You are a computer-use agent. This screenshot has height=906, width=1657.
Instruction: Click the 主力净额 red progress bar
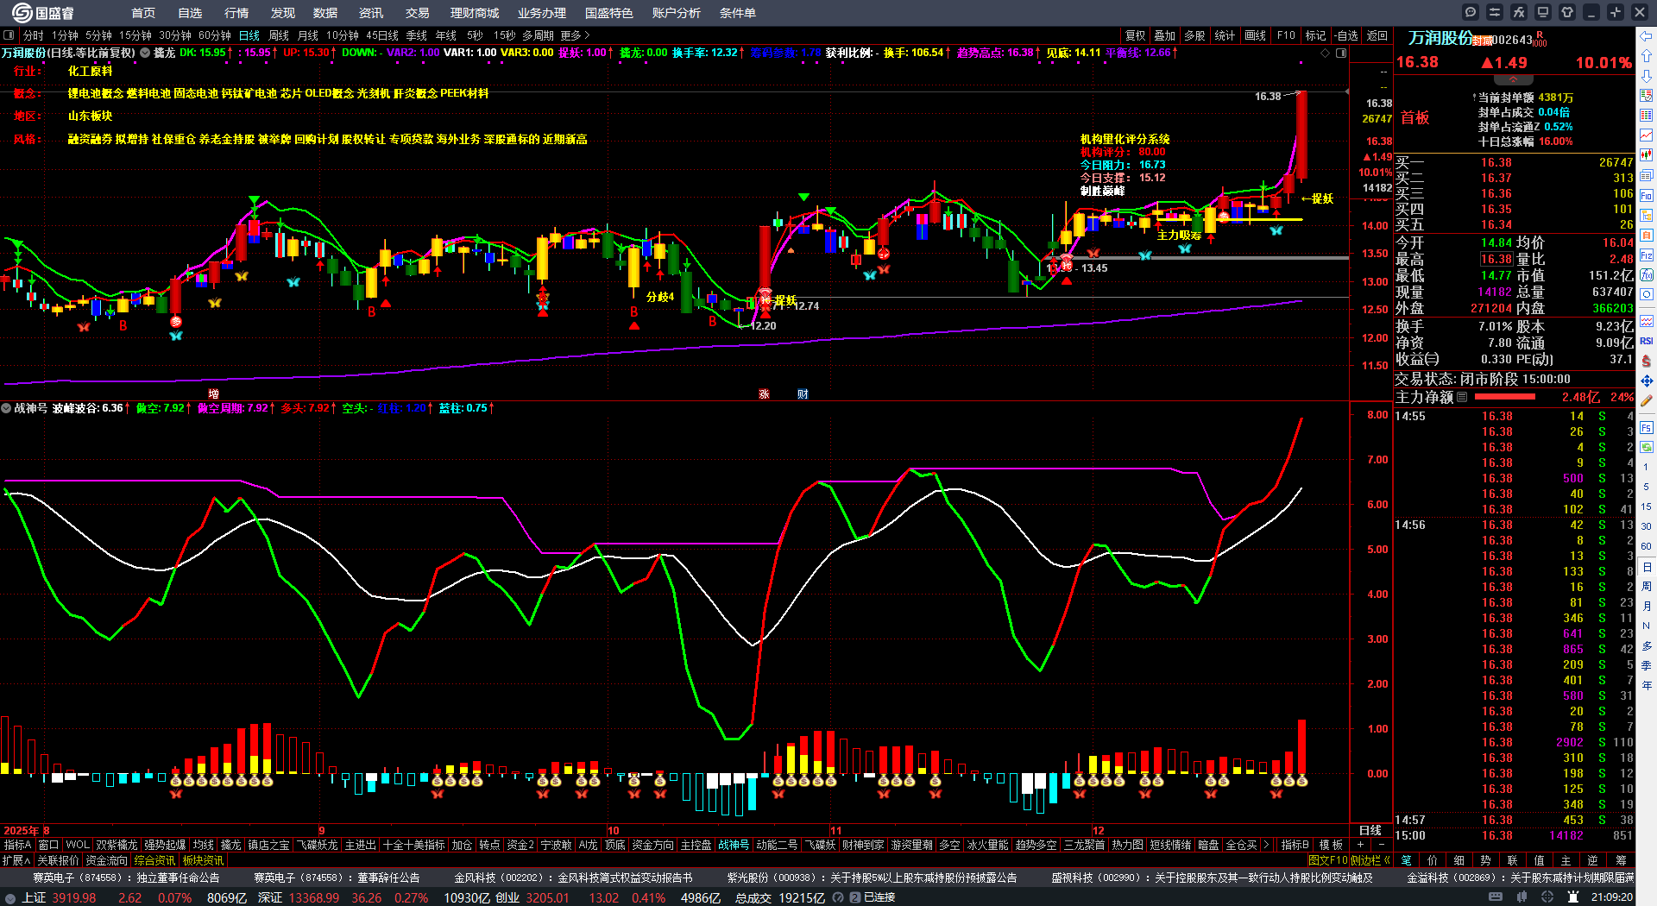(x=1505, y=397)
